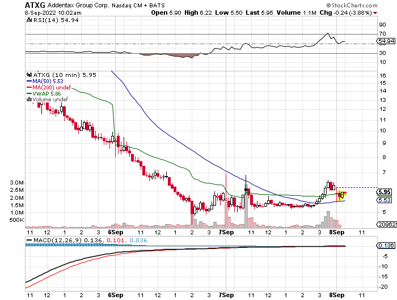Click the blue MA(50) line swatch in legend
This screenshot has width=397, height=300.
coord(29,81)
